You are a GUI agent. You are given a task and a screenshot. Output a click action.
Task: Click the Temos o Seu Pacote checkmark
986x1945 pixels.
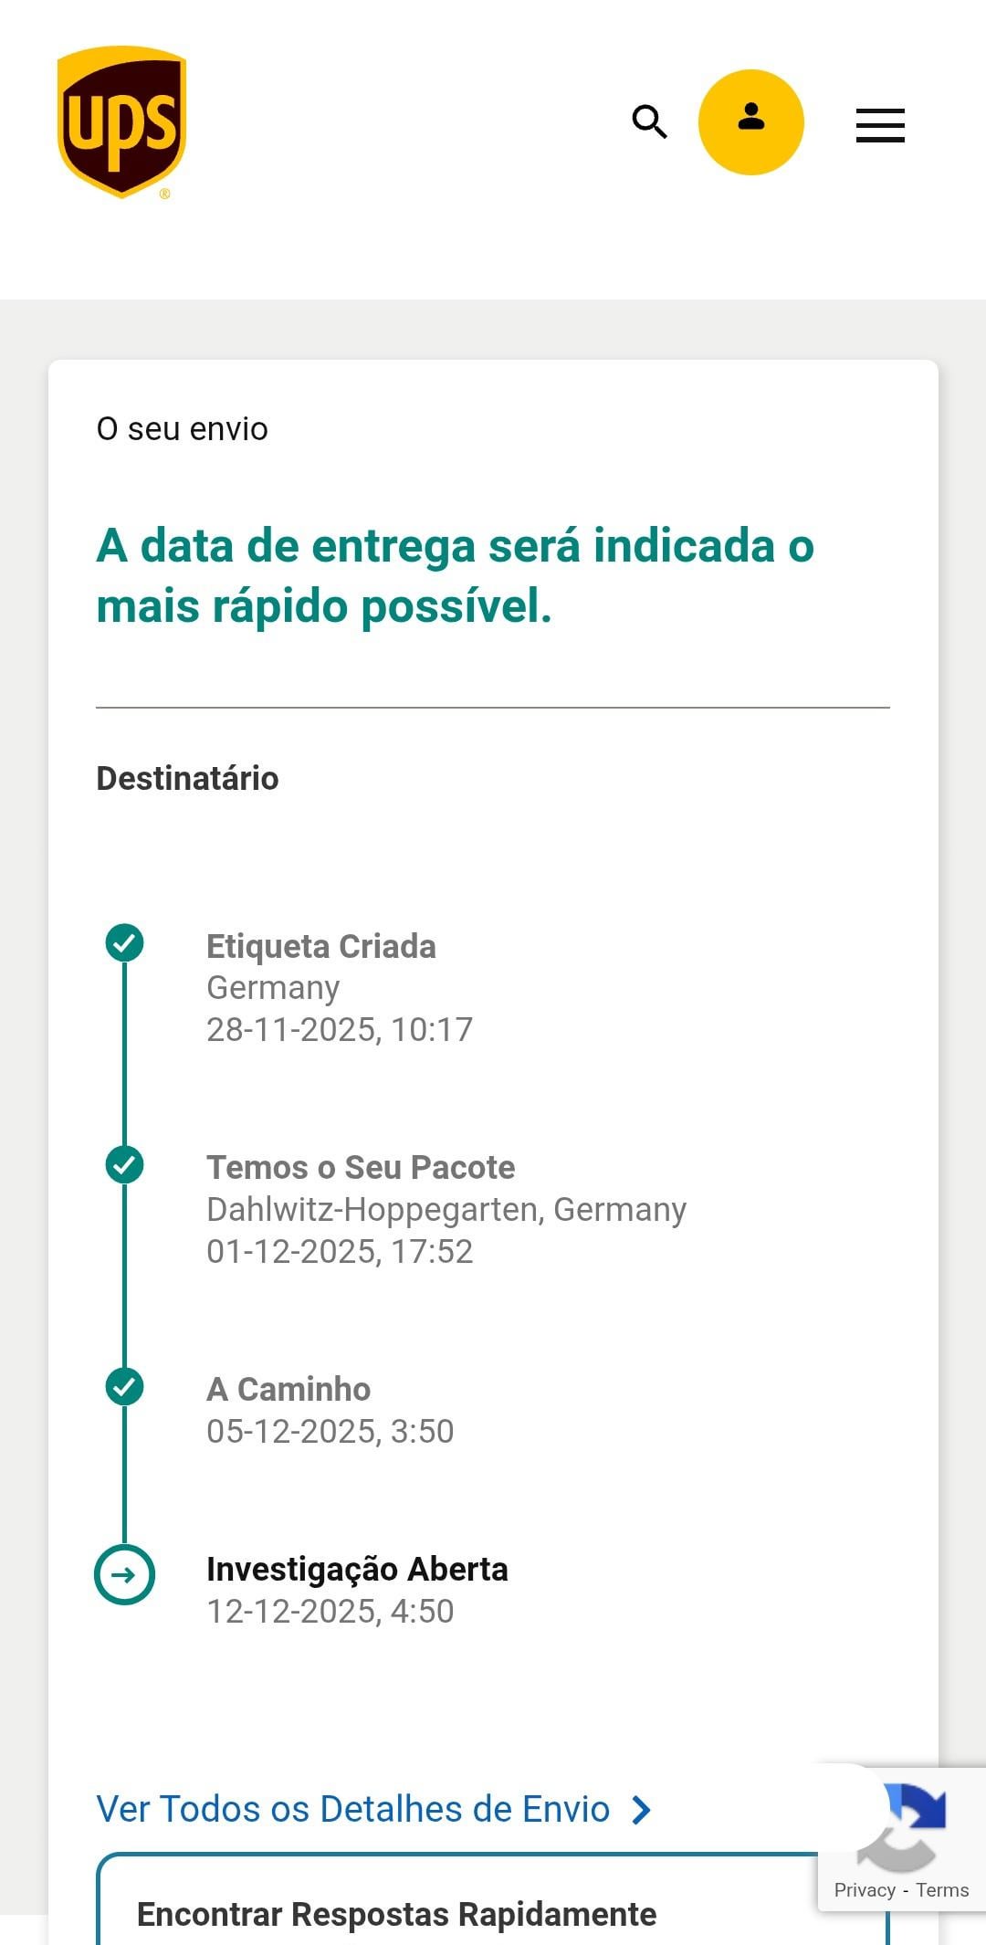point(124,1165)
